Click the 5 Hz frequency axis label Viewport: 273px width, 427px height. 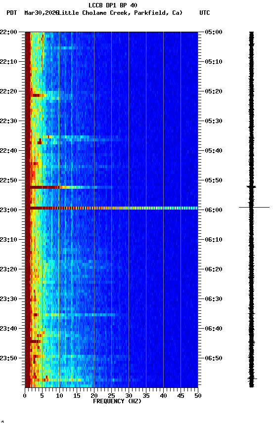click(x=42, y=396)
